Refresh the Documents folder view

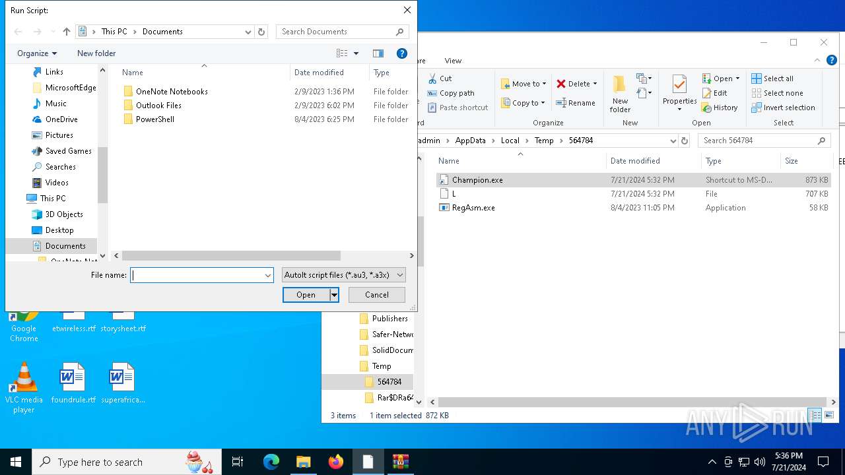(x=261, y=32)
